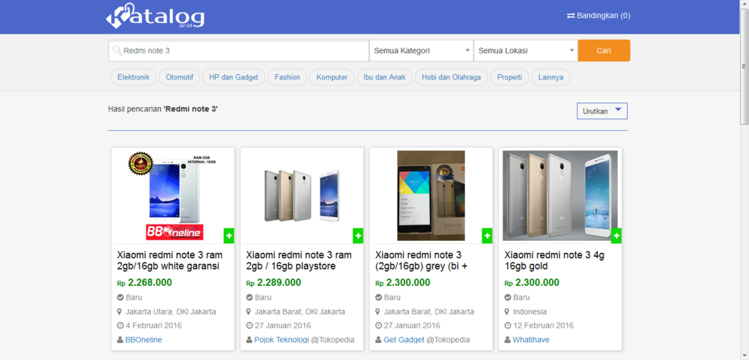Select the Ibu dan Anak category

coord(384,77)
